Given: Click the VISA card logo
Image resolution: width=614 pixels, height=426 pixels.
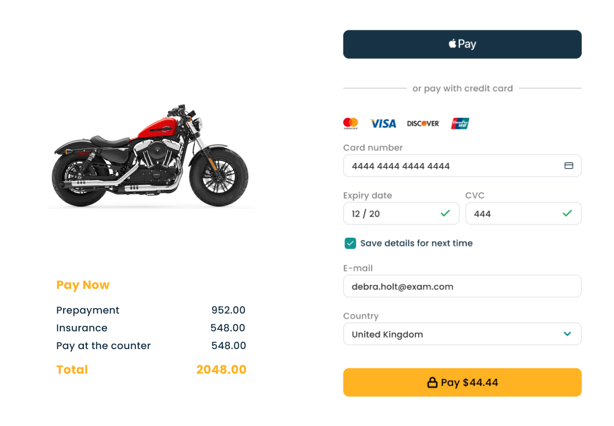Looking at the screenshot, I should pos(384,123).
